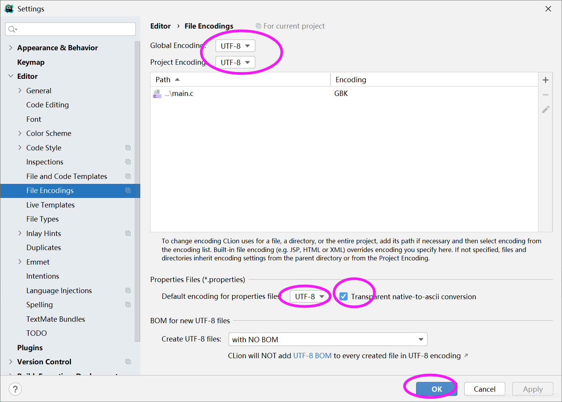Click the settings tree scrollbar
562x402 pixels.
[138, 191]
